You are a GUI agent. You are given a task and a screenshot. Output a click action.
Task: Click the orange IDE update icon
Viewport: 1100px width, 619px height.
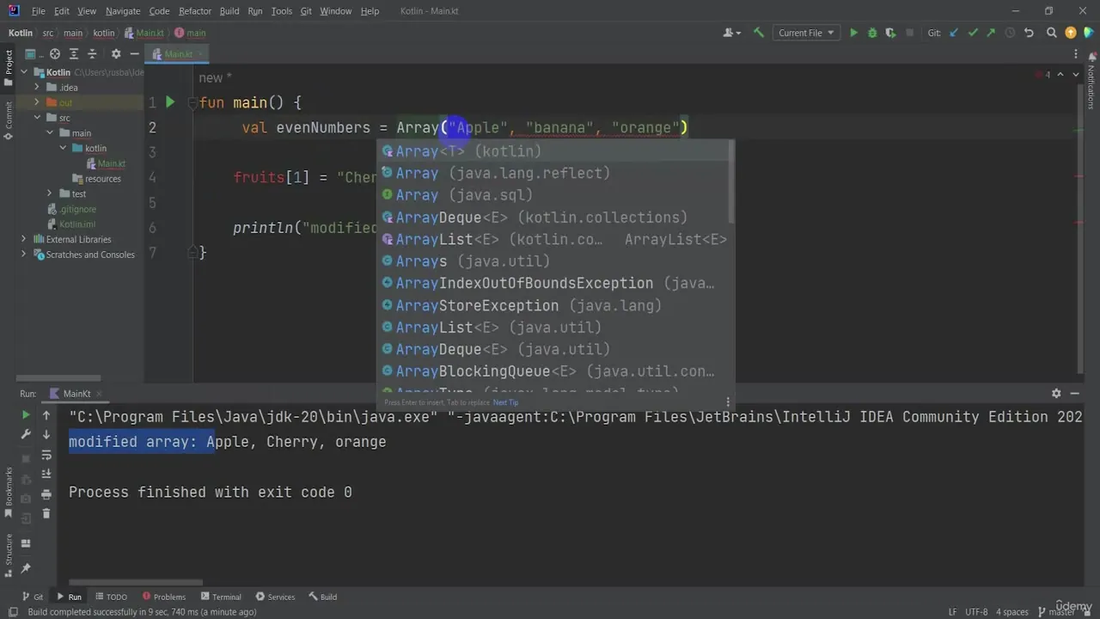click(x=1071, y=33)
